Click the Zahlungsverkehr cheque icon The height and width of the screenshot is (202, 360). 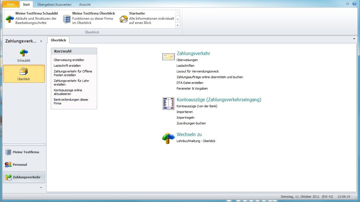pos(168,56)
